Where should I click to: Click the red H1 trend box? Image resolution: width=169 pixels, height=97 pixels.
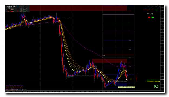[x=149, y=18]
